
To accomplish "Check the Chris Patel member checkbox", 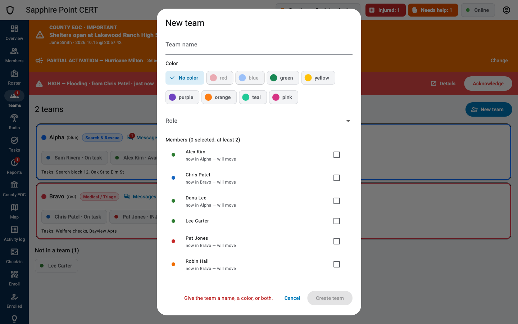I will (x=337, y=178).
